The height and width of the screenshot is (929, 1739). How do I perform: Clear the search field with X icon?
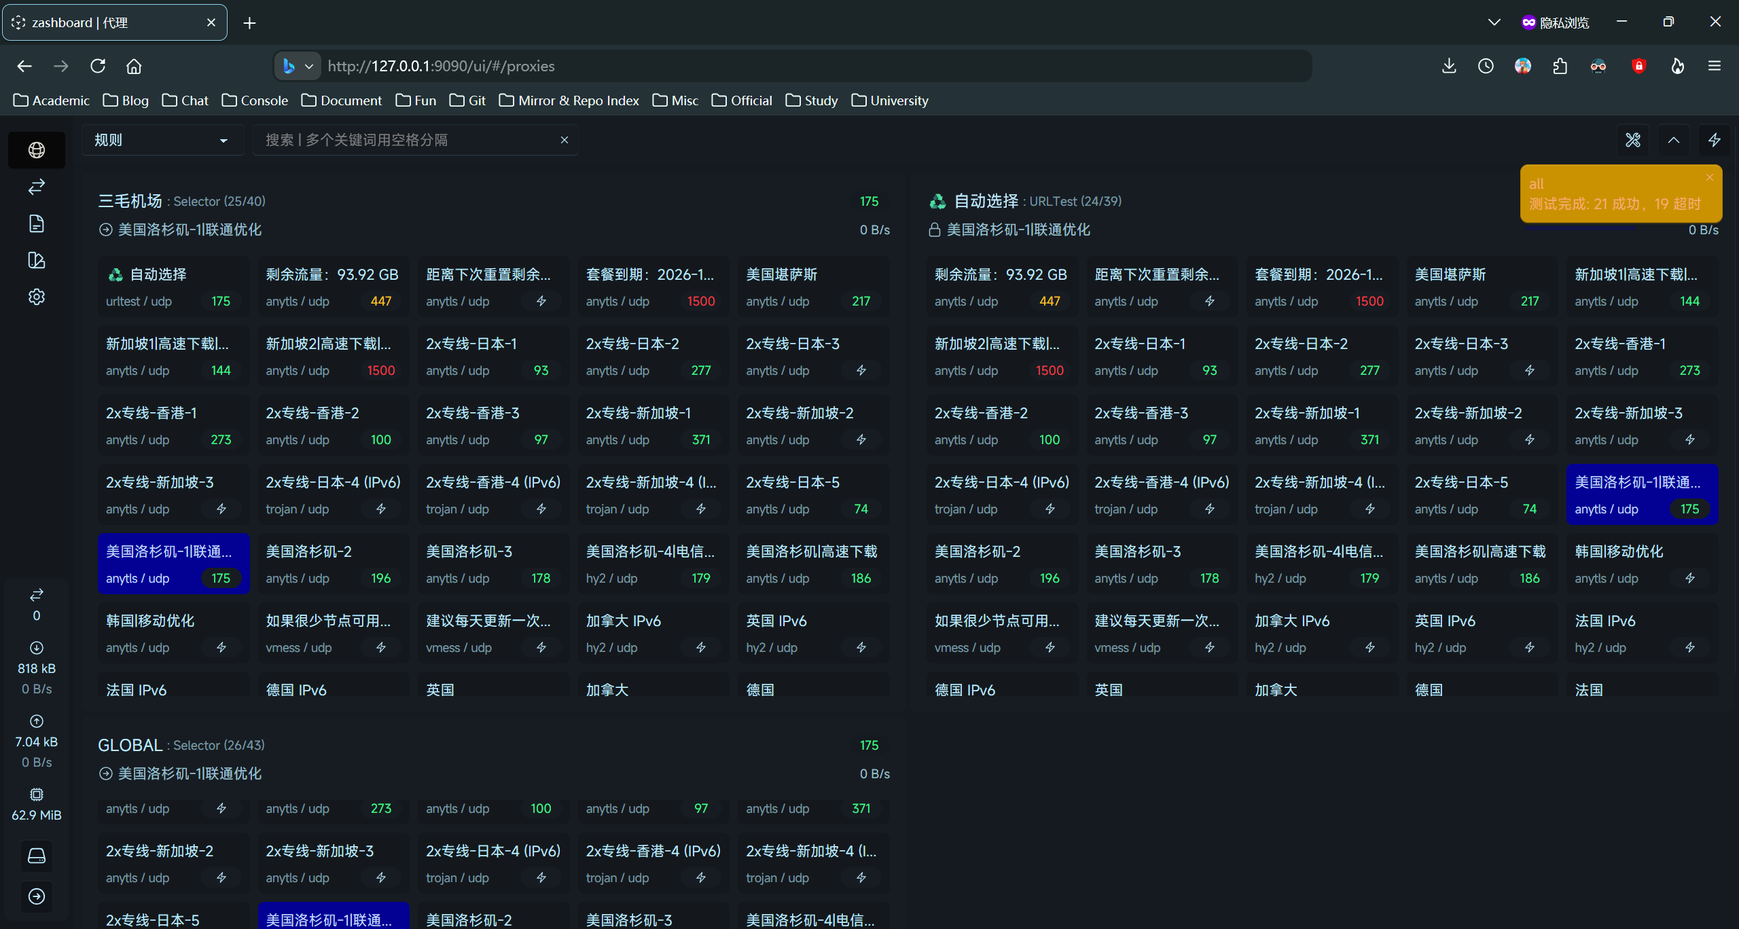564,140
